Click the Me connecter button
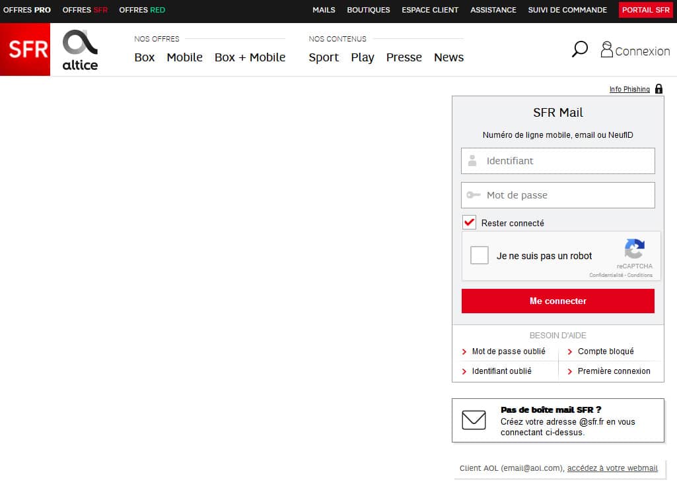Viewport: 677px width, 486px height. click(x=558, y=301)
